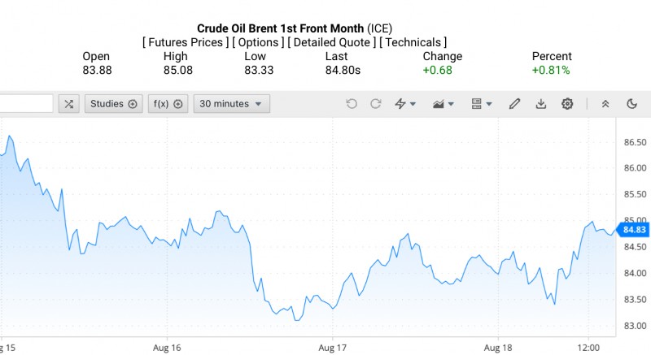The height and width of the screenshot is (355, 651).
Task: Open the drawing pencil tool
Action: (x=514, y=104)
